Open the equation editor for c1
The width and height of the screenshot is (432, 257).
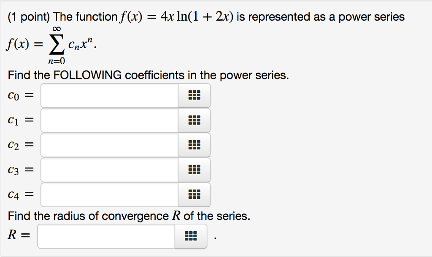[x=194, y=120]
